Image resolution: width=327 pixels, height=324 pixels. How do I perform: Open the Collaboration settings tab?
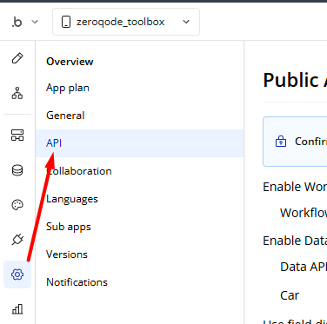pyautogui.click(x=79, y=171)
